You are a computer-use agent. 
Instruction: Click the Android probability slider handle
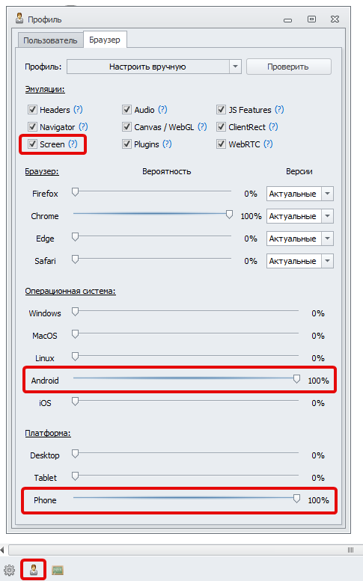pyautogui.click(x=296, y=378)
